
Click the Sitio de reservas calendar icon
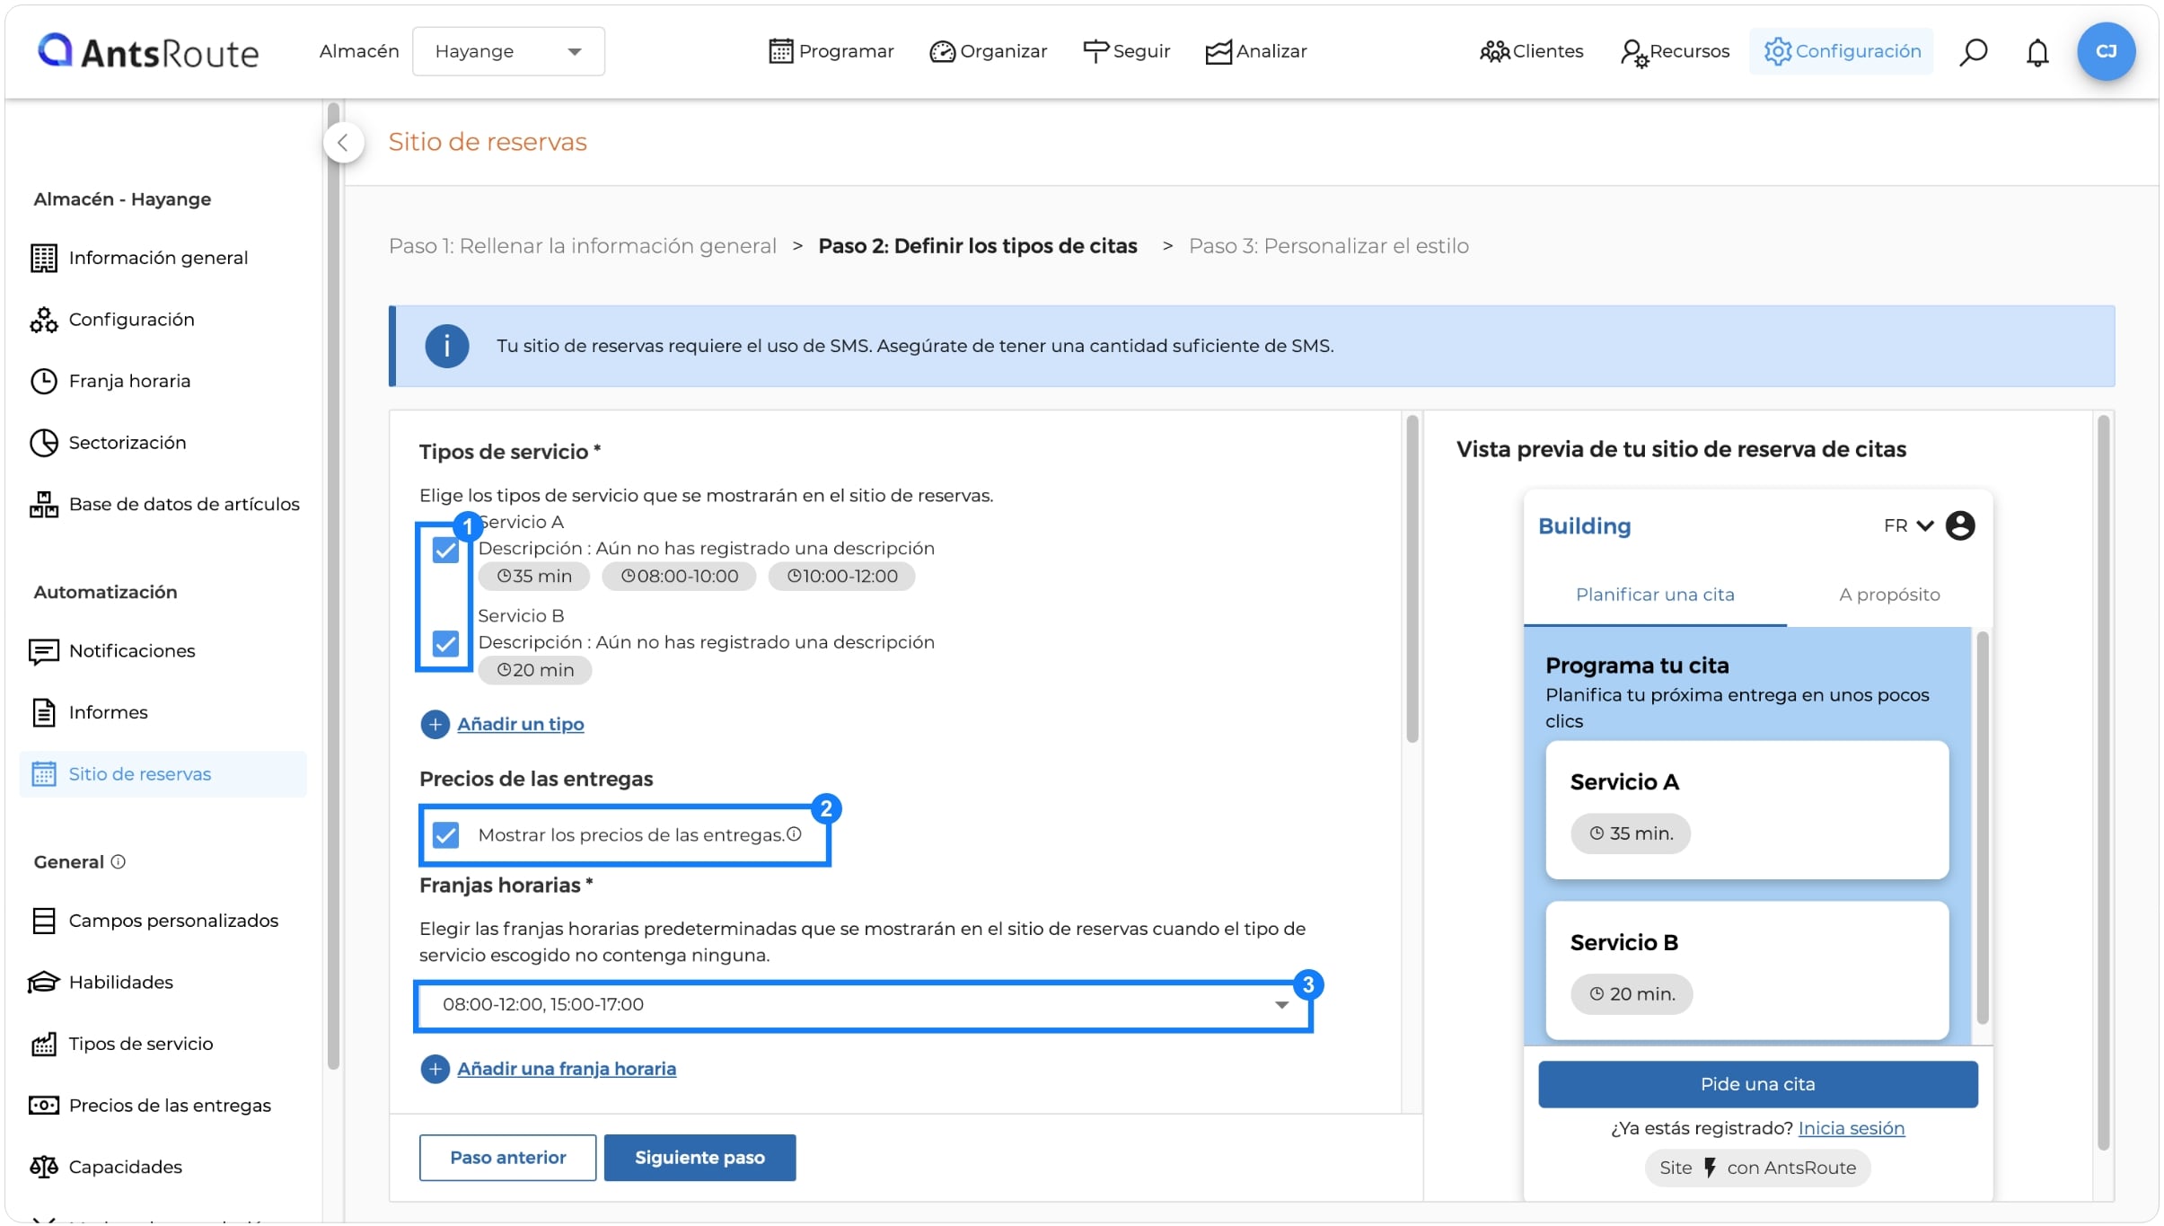click(x=43, y=774)
